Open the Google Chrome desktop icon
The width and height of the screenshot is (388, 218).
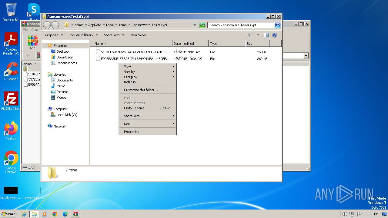point(11,162)
